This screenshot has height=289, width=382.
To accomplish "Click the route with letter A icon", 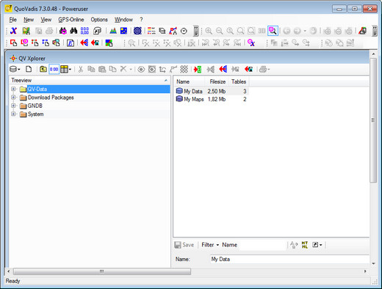I will tap(173, 31).
